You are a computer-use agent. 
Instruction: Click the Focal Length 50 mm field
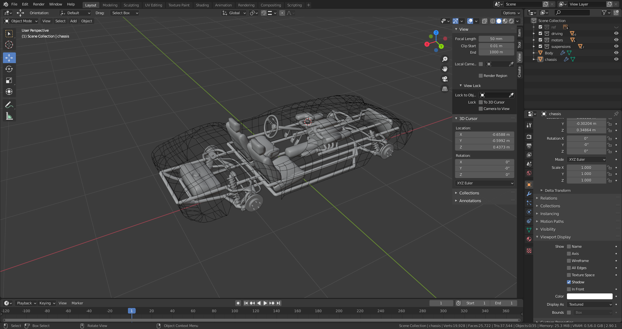pos(496,39)
